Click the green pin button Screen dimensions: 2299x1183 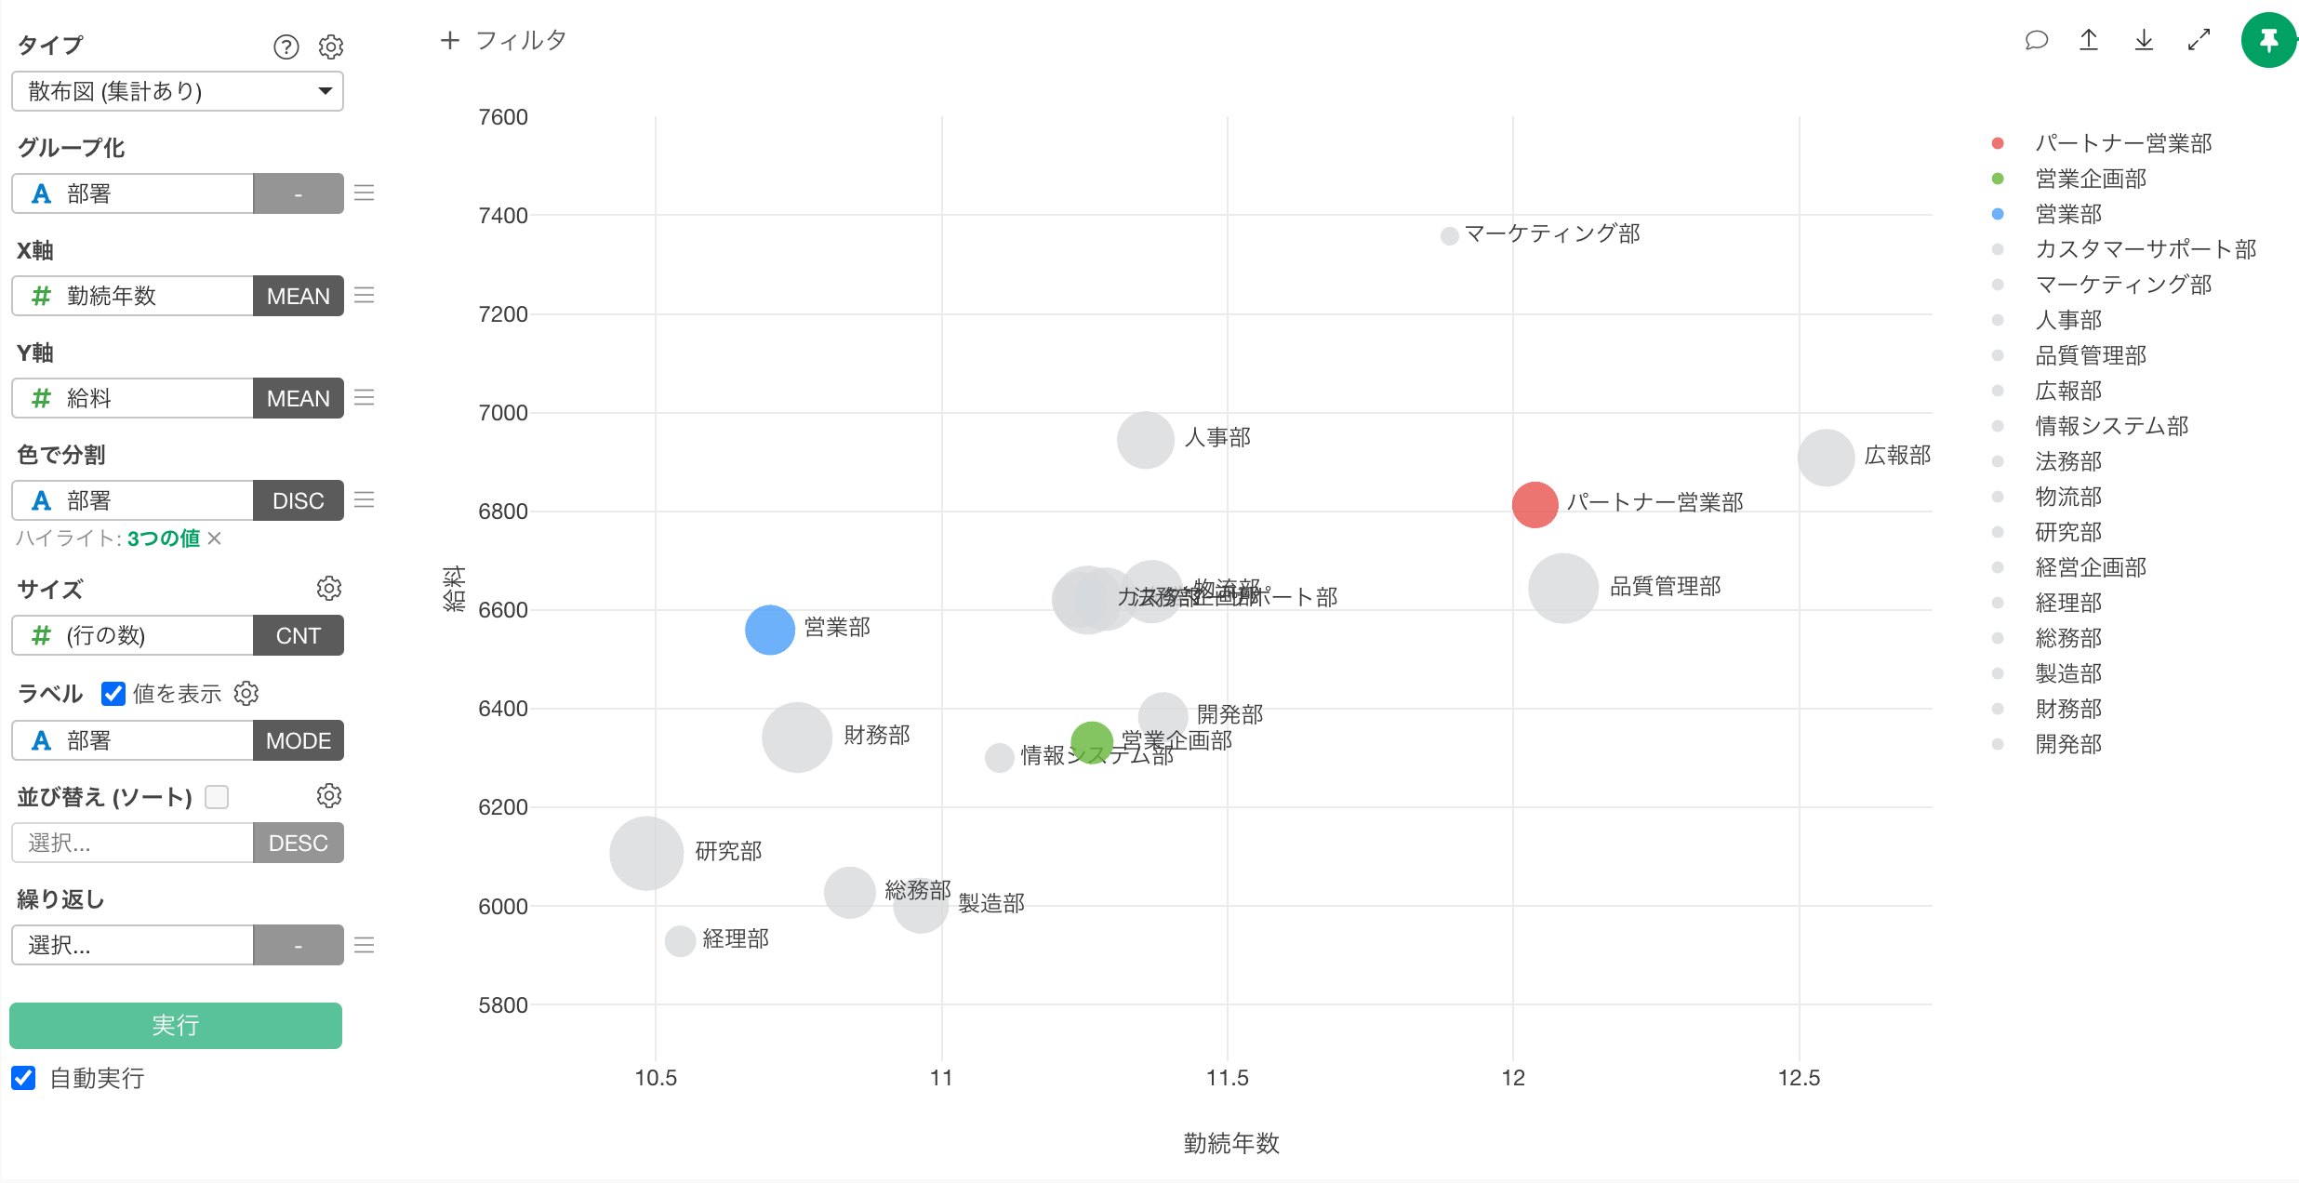[2268, 40]
